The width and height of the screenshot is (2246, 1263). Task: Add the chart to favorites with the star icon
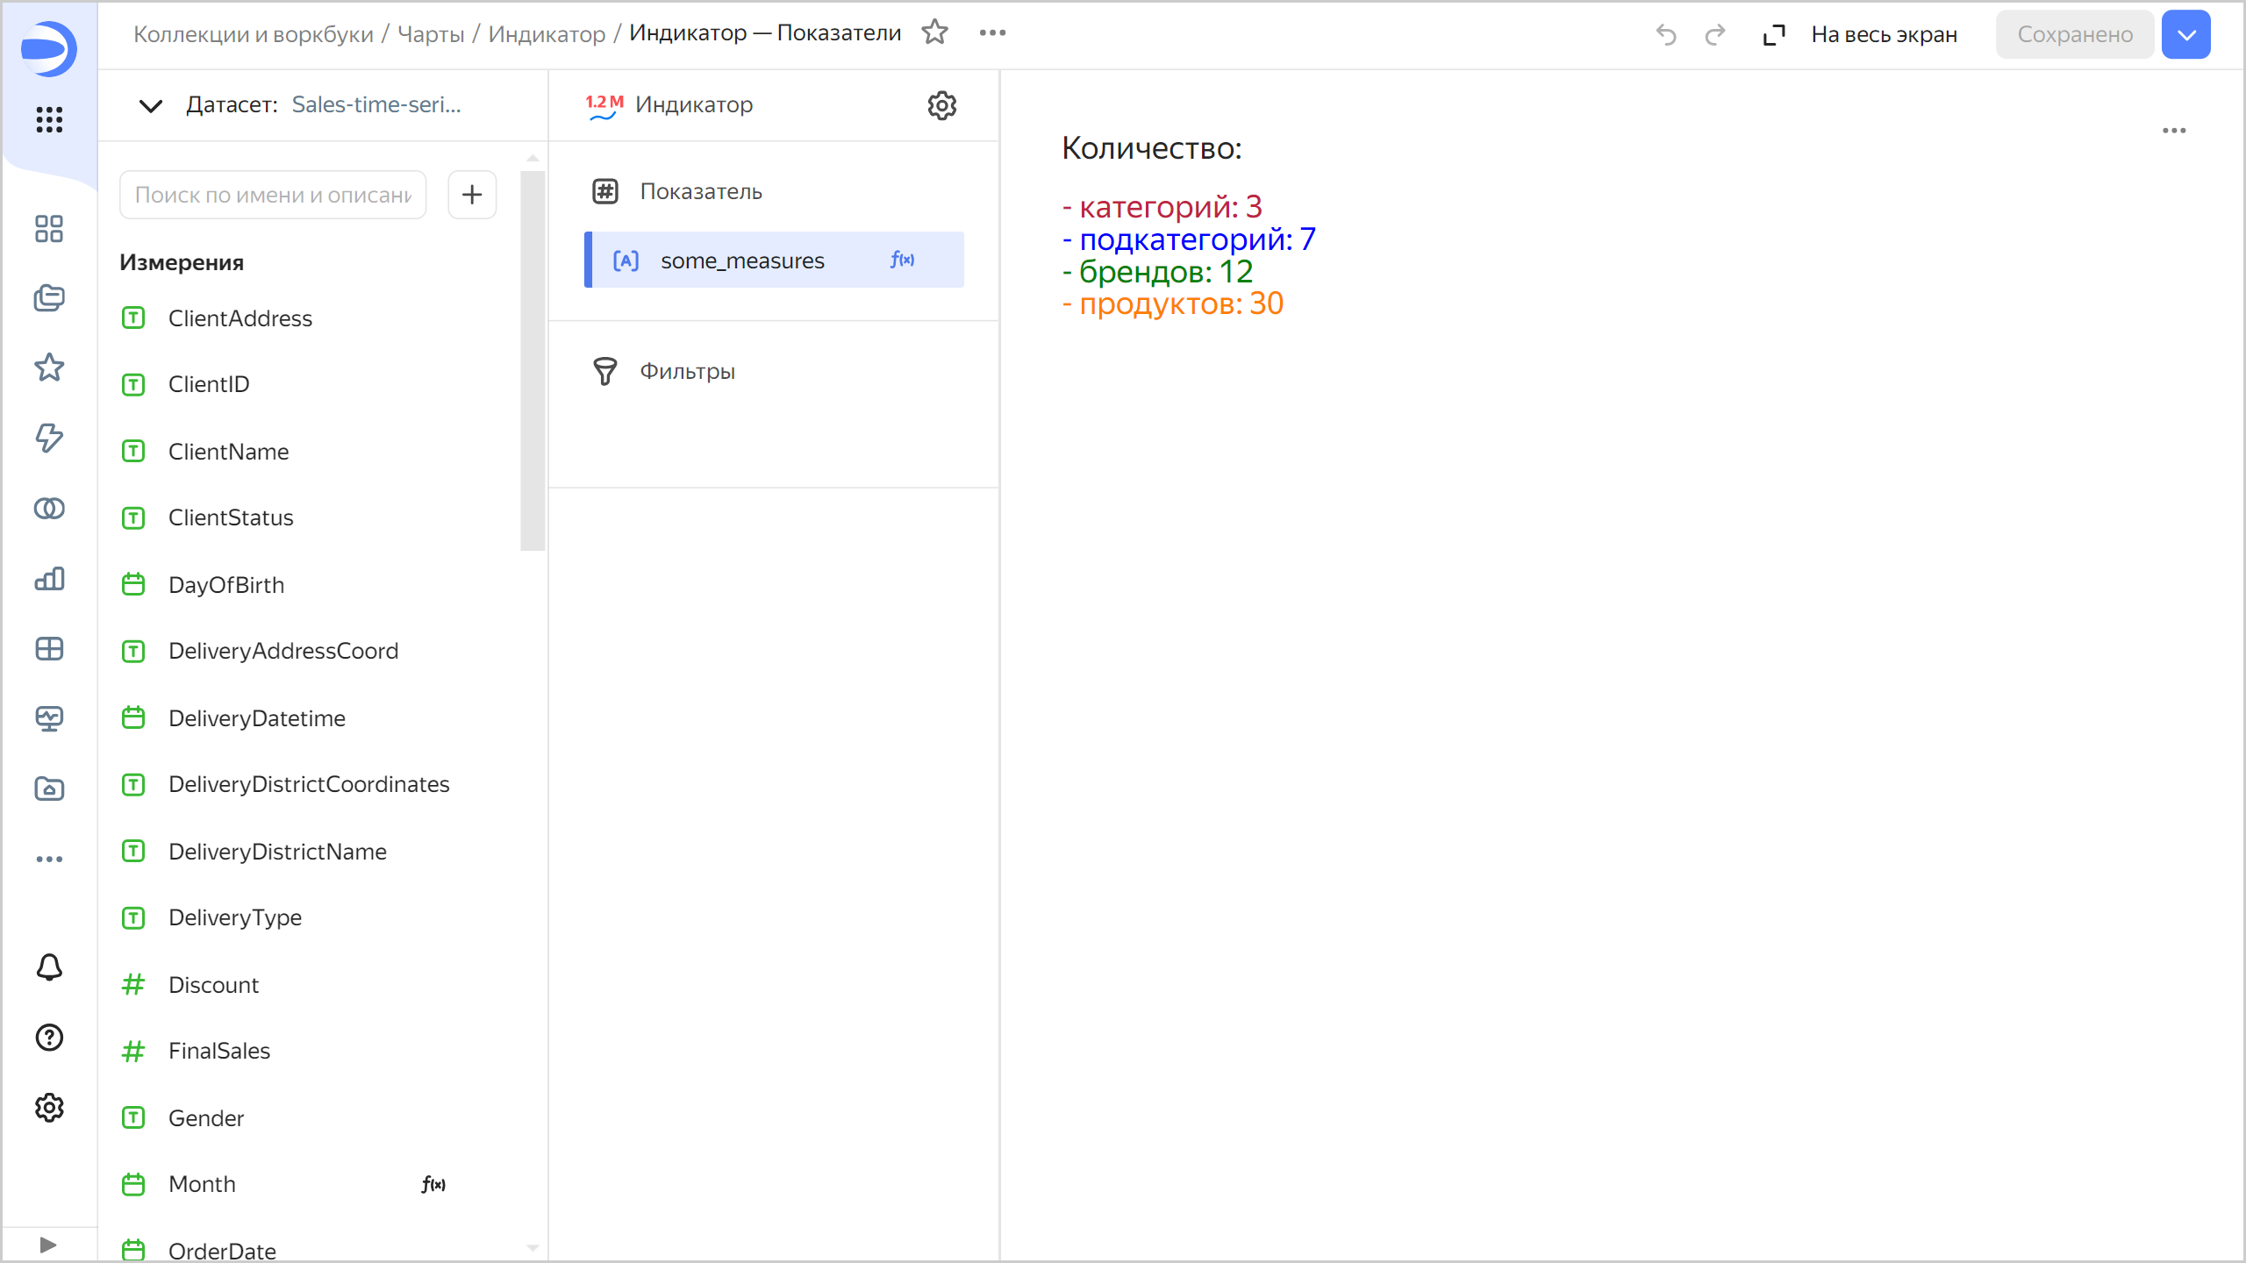pos(934,32)
